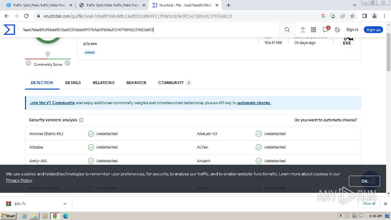Image resolution: width=391 pixels, height=220 pixels.
Task: Click the browser back arrow
Action: (7, 16)
